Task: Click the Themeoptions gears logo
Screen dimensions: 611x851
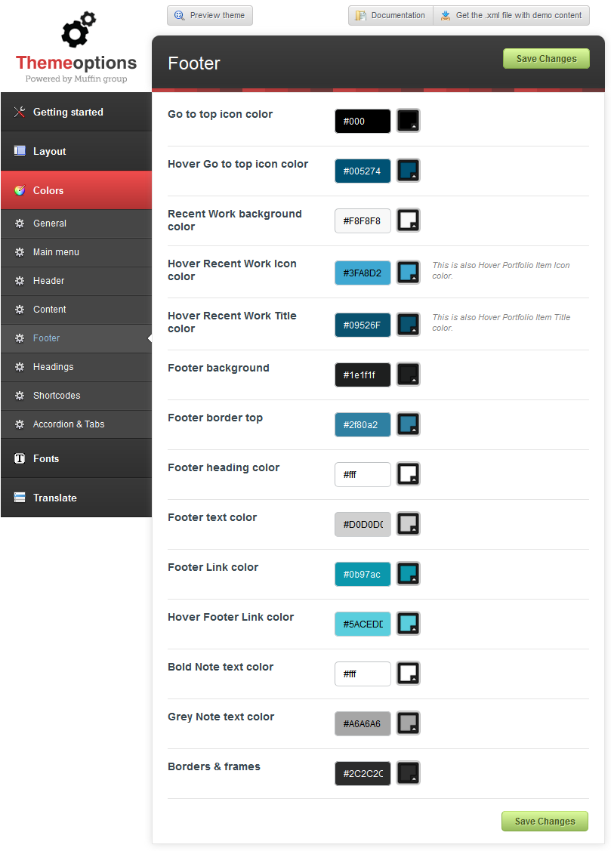Action: (x=78, y=32)
